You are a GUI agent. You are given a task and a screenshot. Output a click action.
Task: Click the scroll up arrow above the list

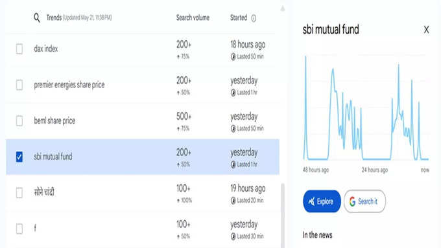tap(283, 8)
